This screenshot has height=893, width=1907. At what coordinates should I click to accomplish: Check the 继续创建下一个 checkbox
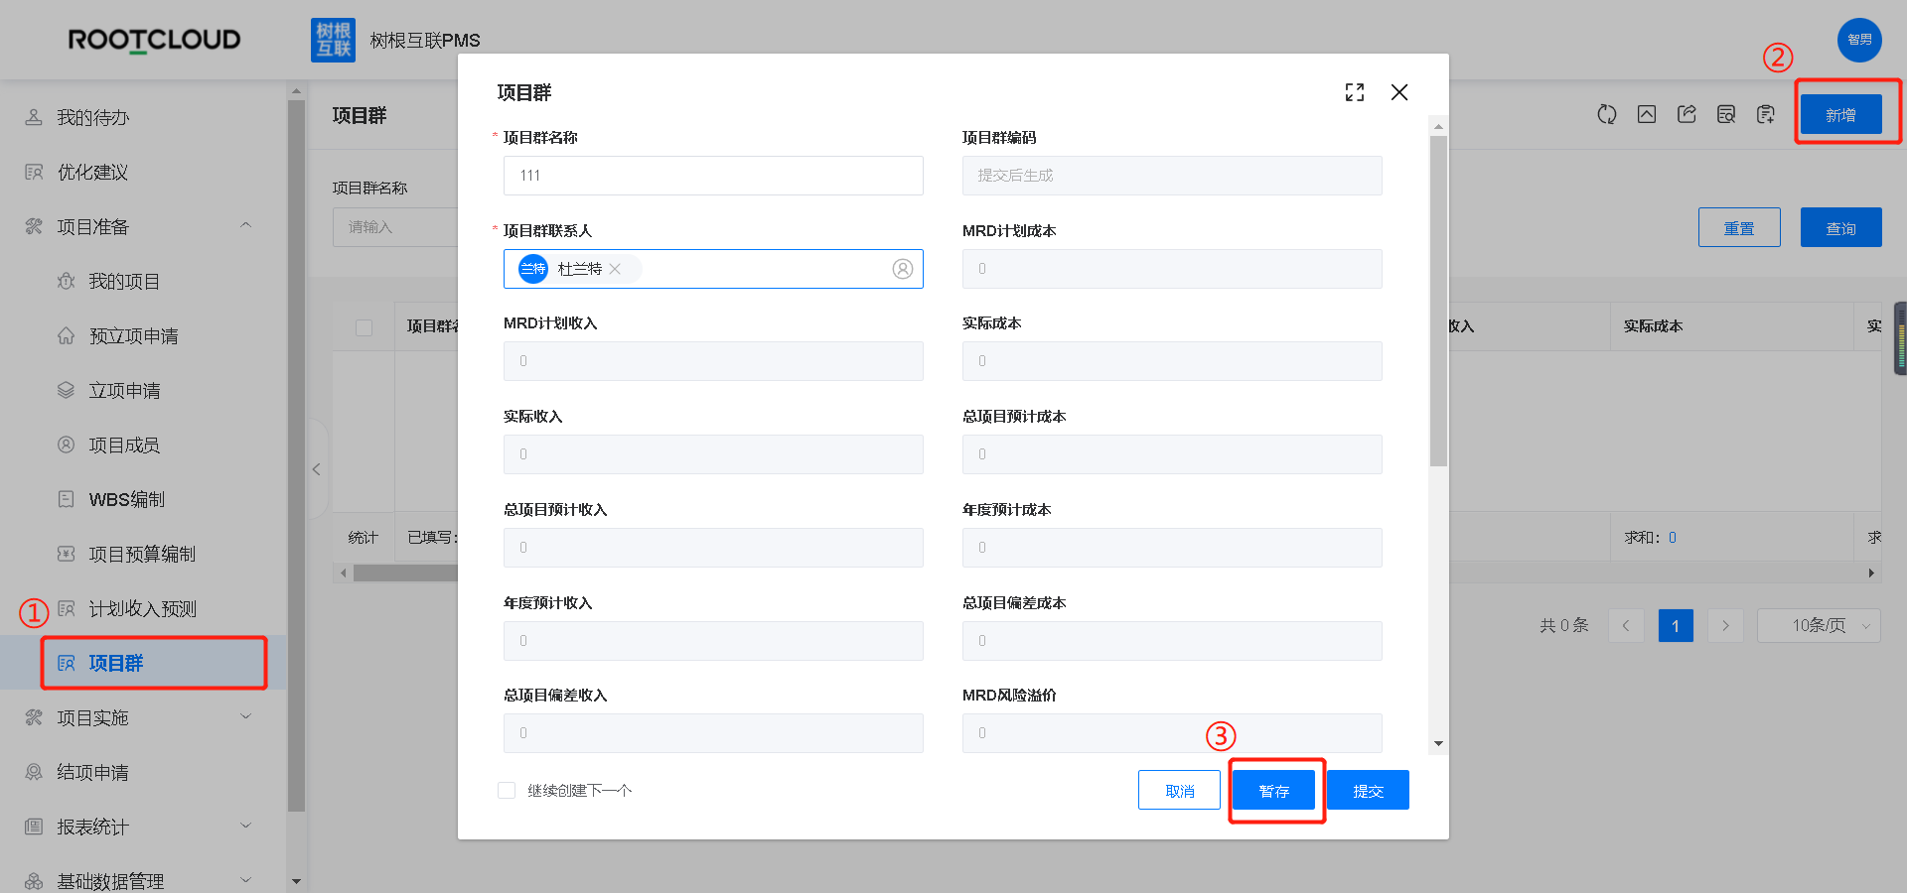pyautogui.click(x=507, y=790)
